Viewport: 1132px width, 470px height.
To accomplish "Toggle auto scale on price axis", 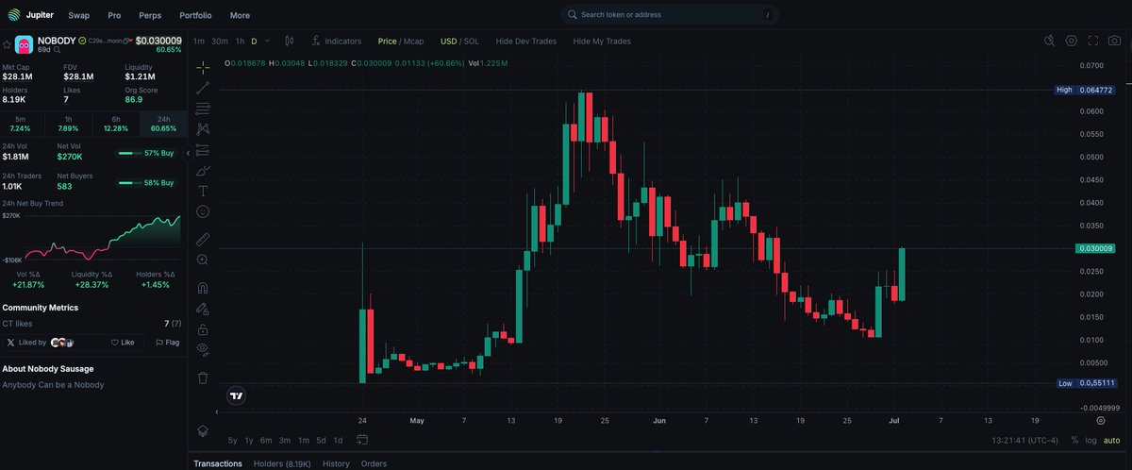I will 1111,440.
